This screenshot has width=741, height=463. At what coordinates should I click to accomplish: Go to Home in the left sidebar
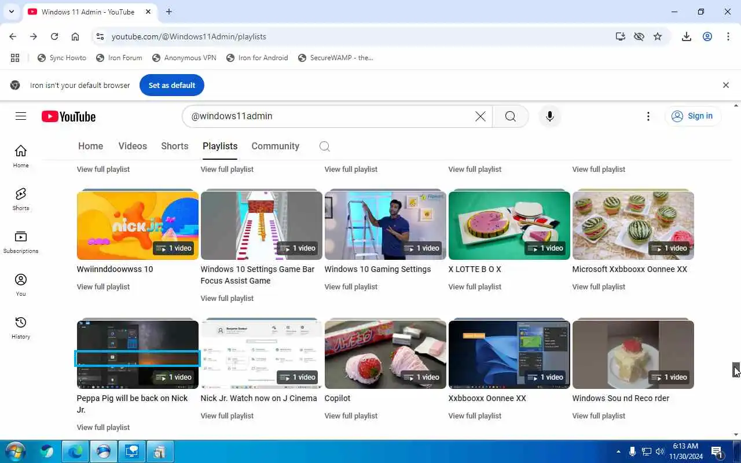21,156
